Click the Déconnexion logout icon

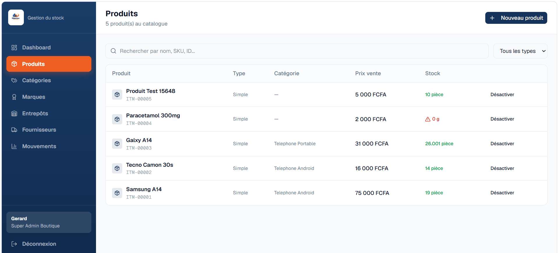click(x=14, y=244)
